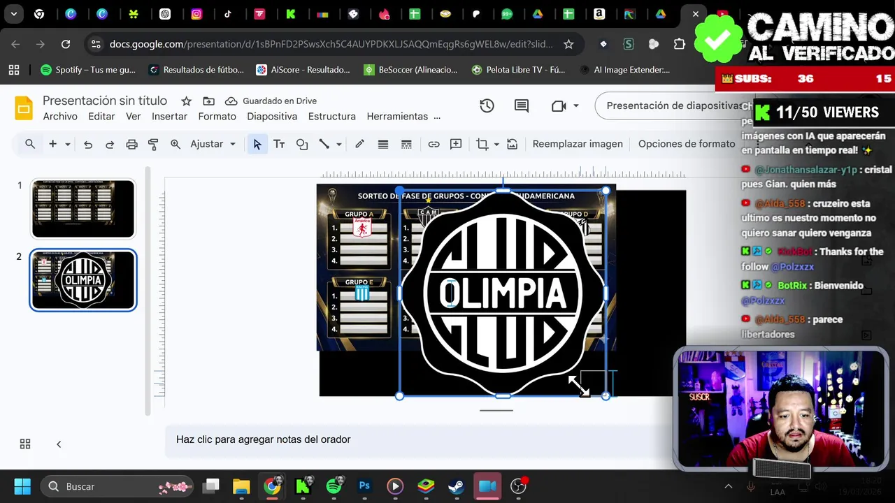Undo the last action
The height and width of the screenshot is (503, 895).
pyautogui.click(x=88, y=145)
